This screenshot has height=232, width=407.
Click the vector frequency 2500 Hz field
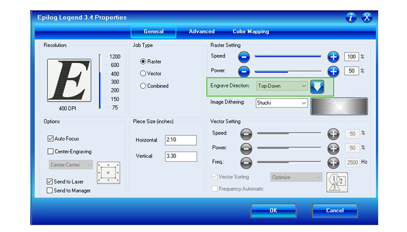pos(352,162)
